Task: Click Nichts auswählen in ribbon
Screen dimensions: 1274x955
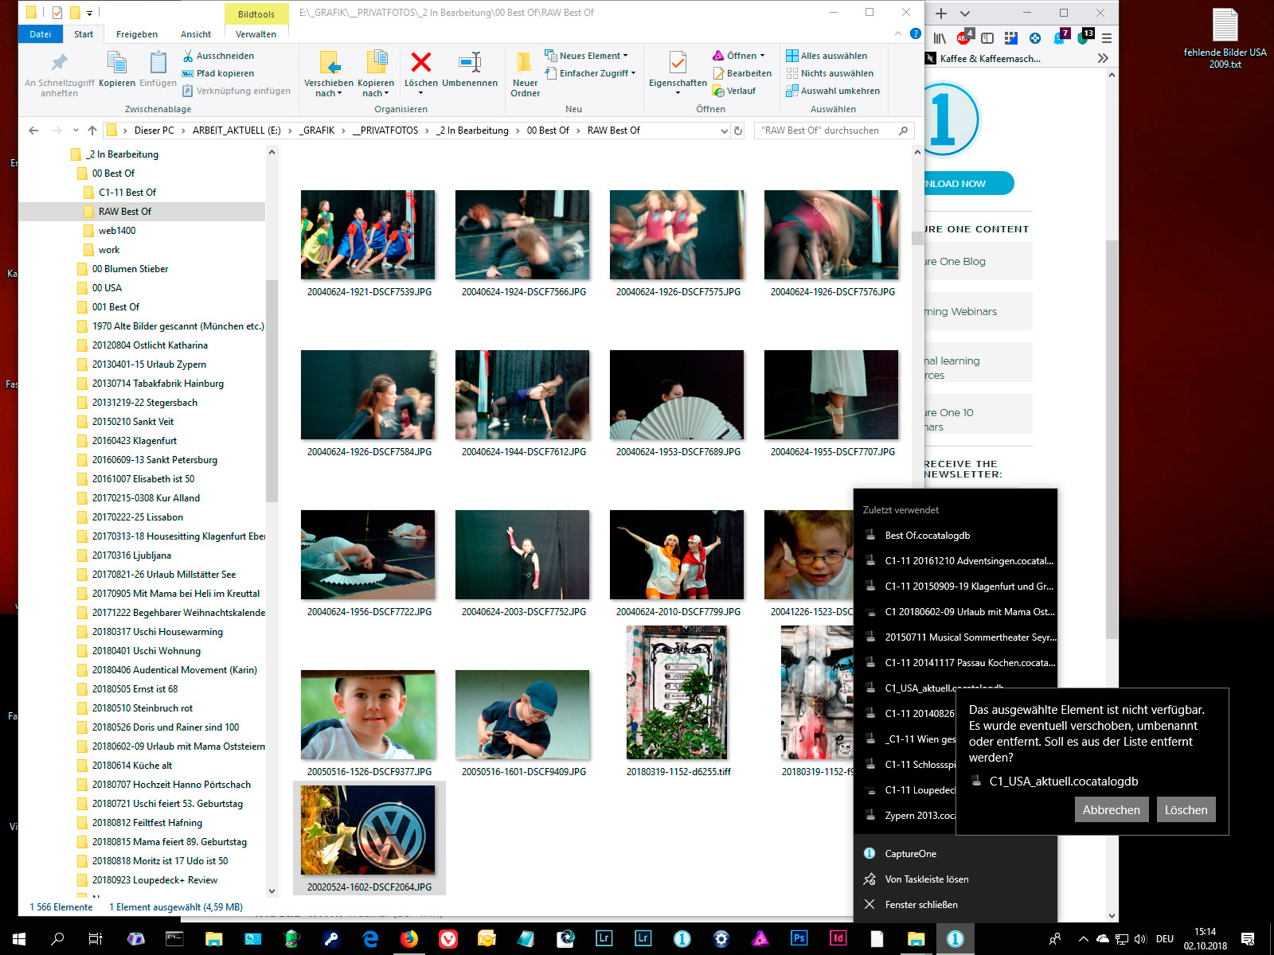Action: (830, 73)
